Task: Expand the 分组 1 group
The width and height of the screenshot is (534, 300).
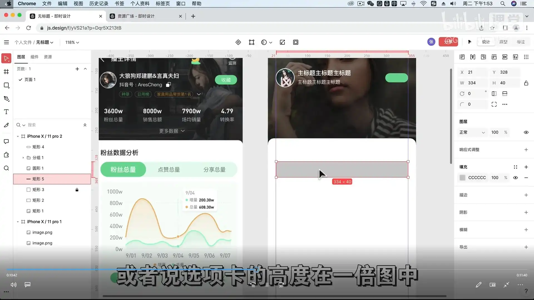Action: point(23,157)
